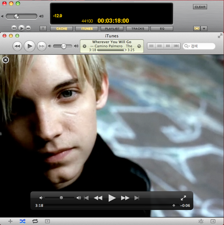Click plus add playlist button

click(x=10, y=221)
